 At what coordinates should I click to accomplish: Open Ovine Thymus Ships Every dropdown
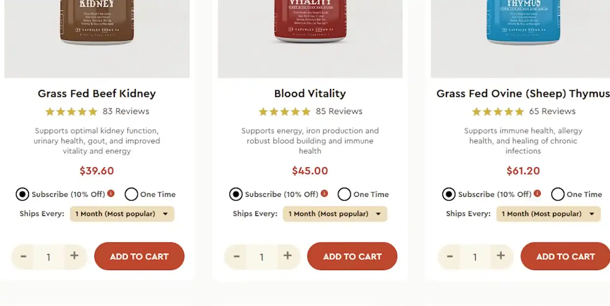click(548, 214)
